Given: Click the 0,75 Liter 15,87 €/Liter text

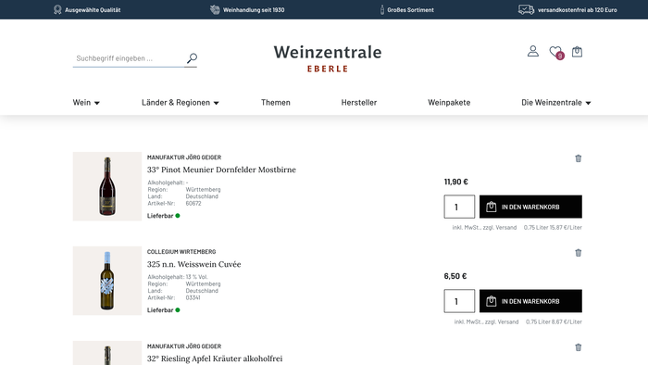Looking at the screenshot, I should click(553, 227).
